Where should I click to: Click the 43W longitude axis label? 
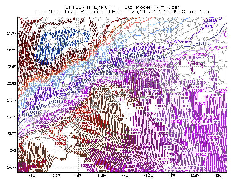pyautogui.click(x=172, y=176)
